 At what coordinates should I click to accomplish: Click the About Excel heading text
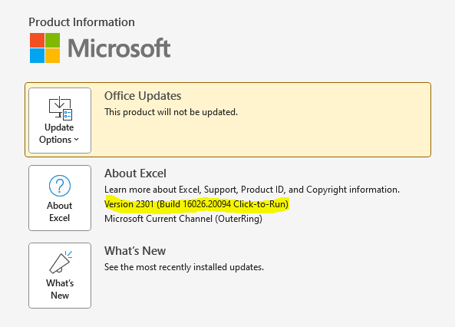point(135,173)
